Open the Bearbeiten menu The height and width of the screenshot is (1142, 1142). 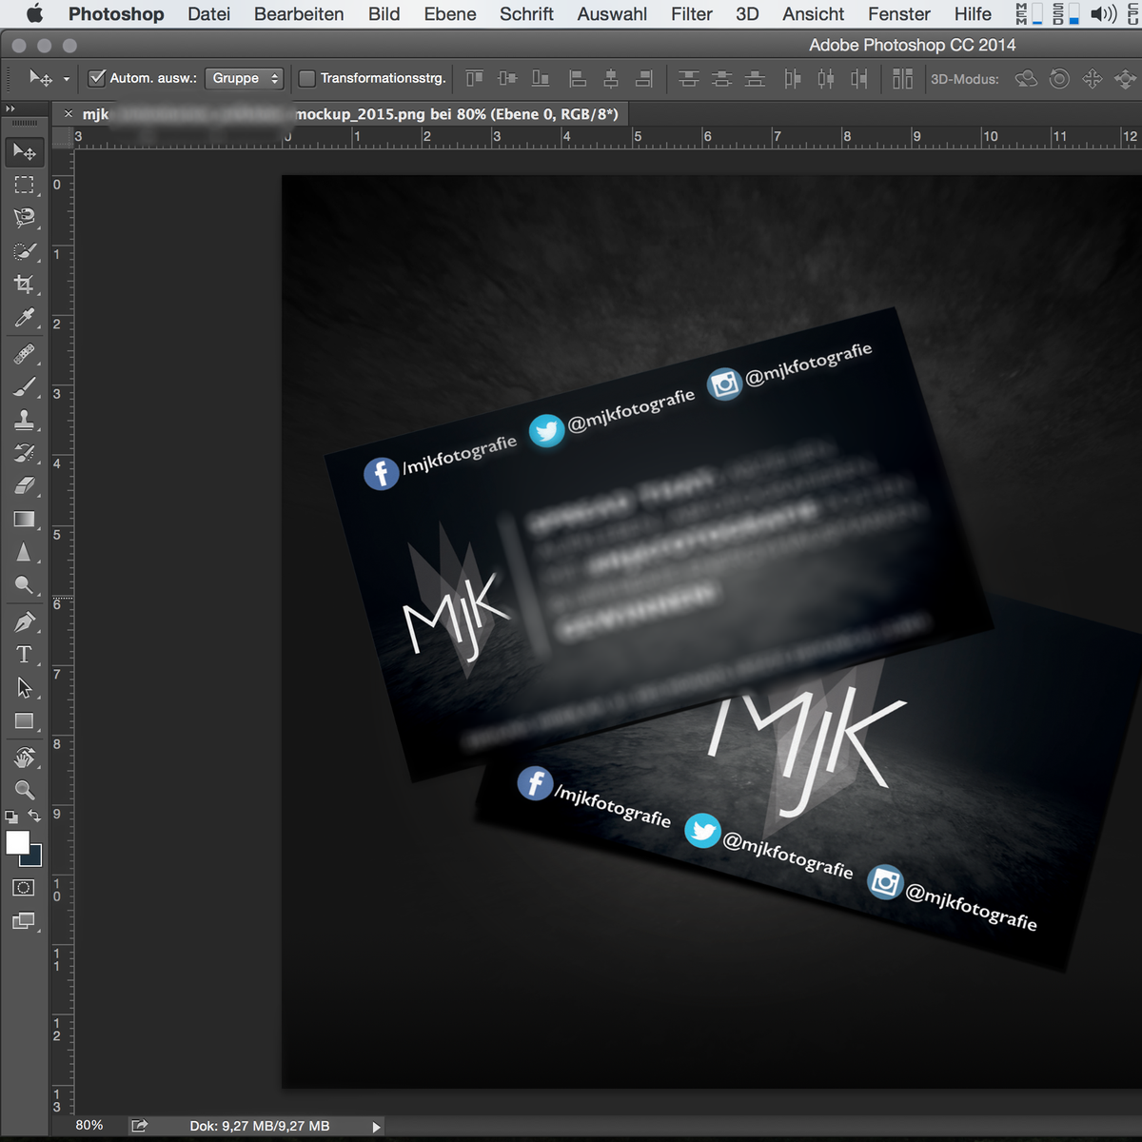(x=299, y=14)
